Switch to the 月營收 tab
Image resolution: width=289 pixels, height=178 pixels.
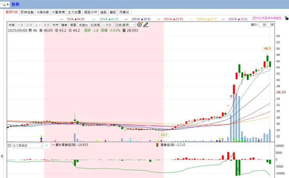(125, 12)
